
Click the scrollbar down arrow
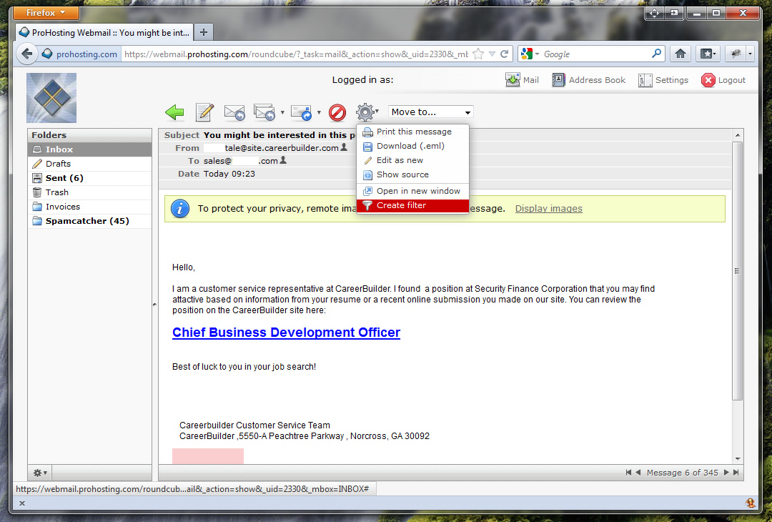737,459
